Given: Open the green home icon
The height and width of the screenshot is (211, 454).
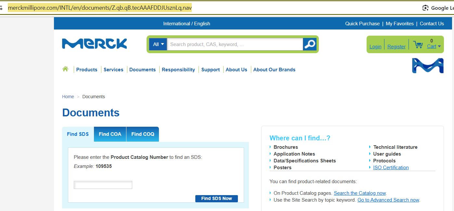Looking at the screenshot, I should click(x=65, y=69).
